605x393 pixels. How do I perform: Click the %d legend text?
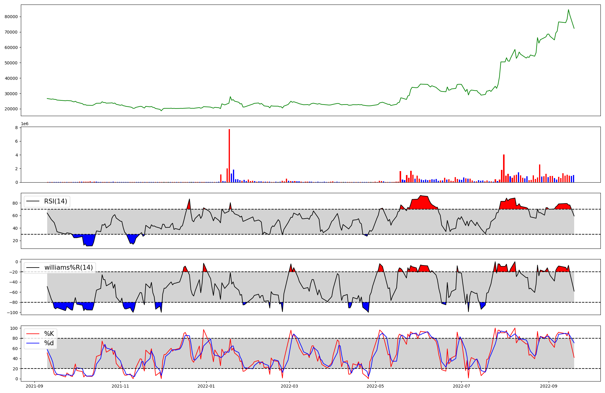coord(49,343)
